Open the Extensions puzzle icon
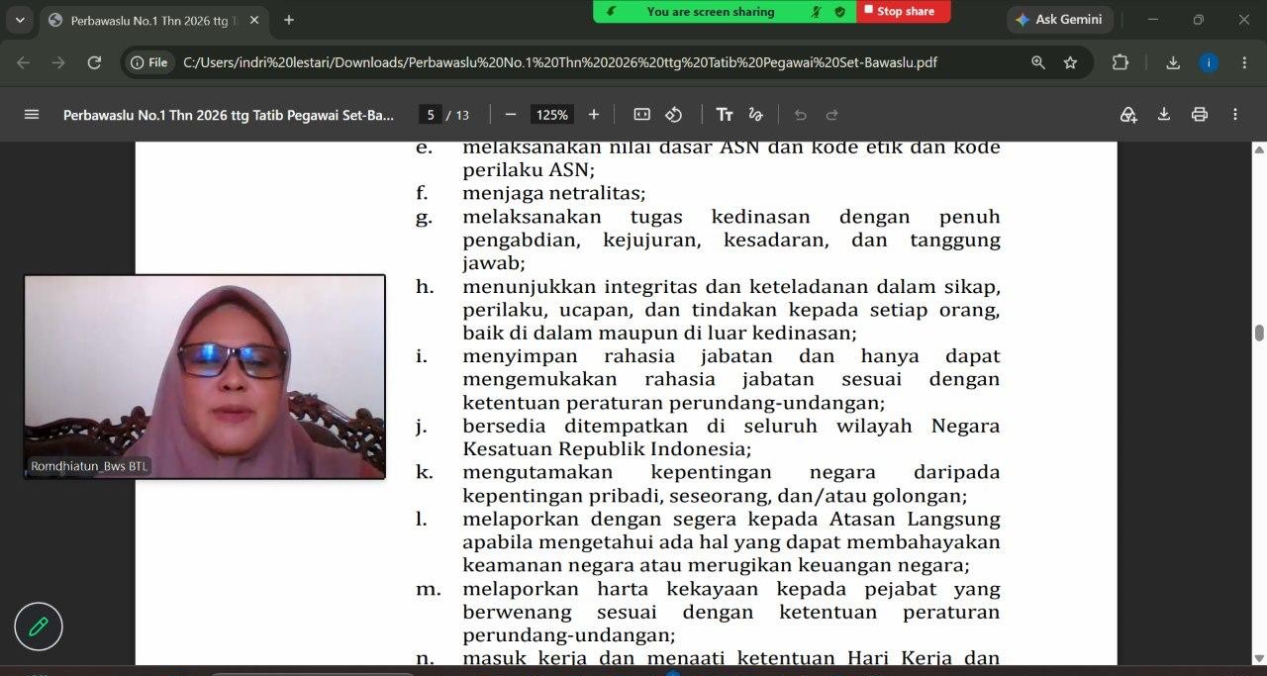The width and height of the screenshot is (1267, 676). [x=1121, y=62]
